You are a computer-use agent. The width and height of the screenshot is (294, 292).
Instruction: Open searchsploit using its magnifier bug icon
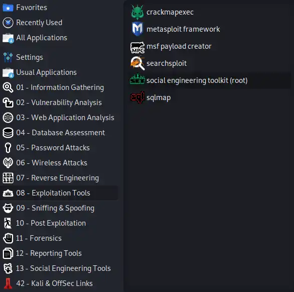coord(137,63)
